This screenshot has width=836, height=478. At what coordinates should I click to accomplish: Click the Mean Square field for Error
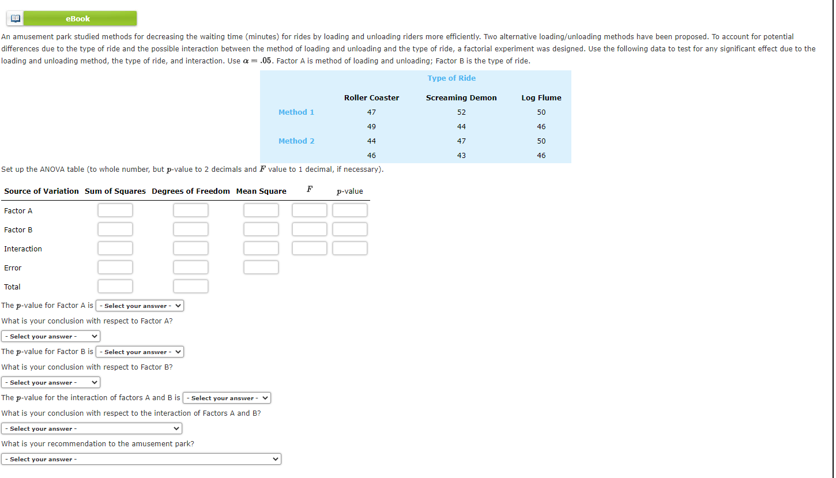click(261, 267)
